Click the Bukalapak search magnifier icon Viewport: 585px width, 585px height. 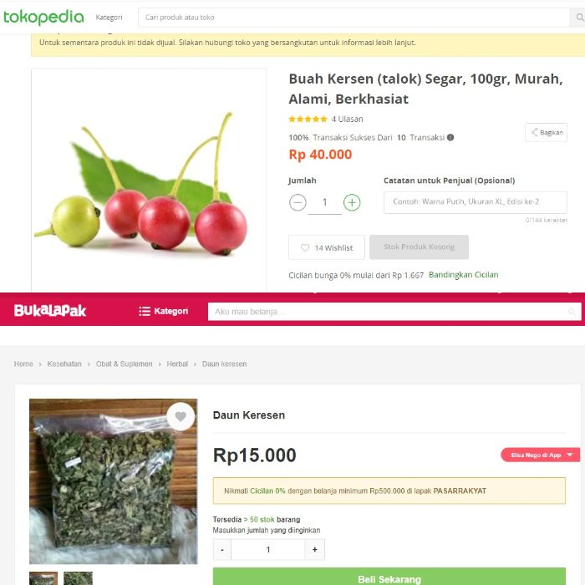pyautogui.click(x=572, y=312)
